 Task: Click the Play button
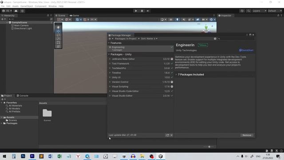[x=136, y=11]
